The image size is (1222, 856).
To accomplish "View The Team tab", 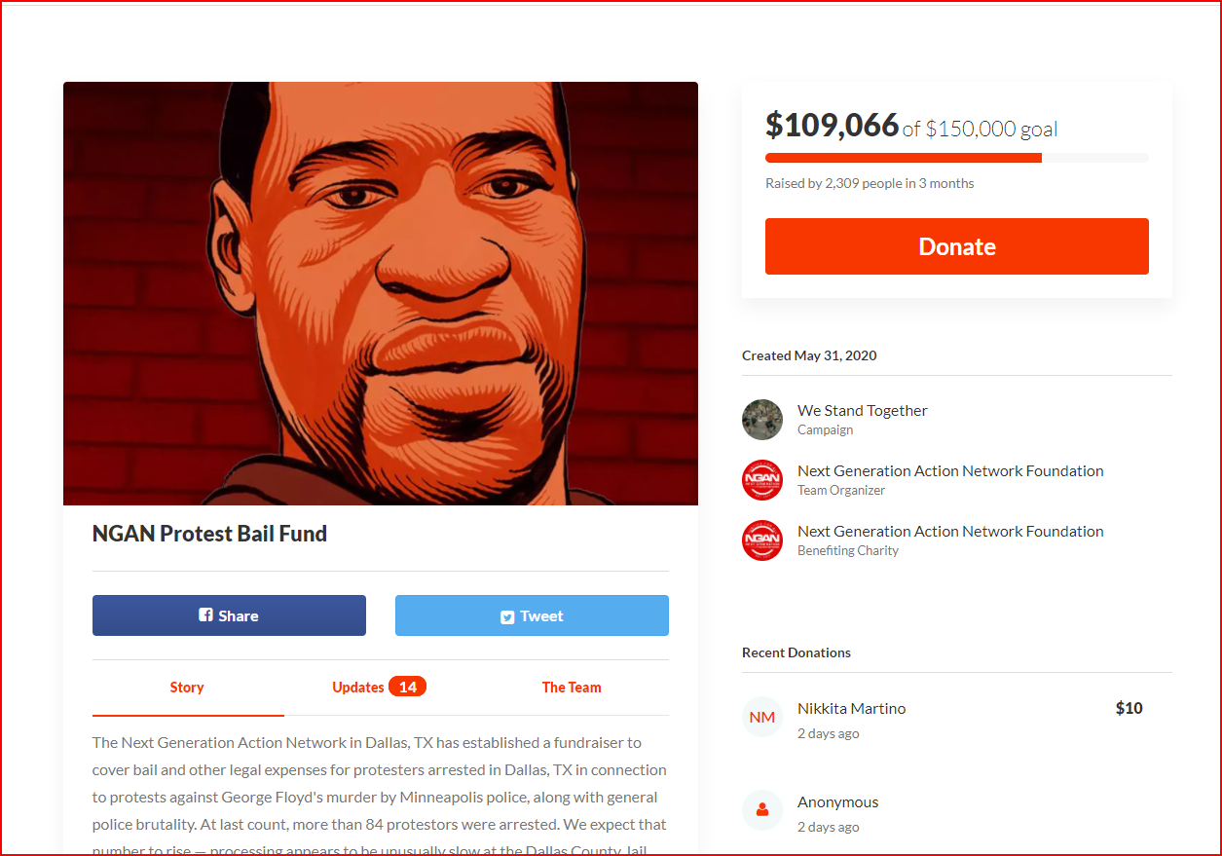I will (572, 688).
